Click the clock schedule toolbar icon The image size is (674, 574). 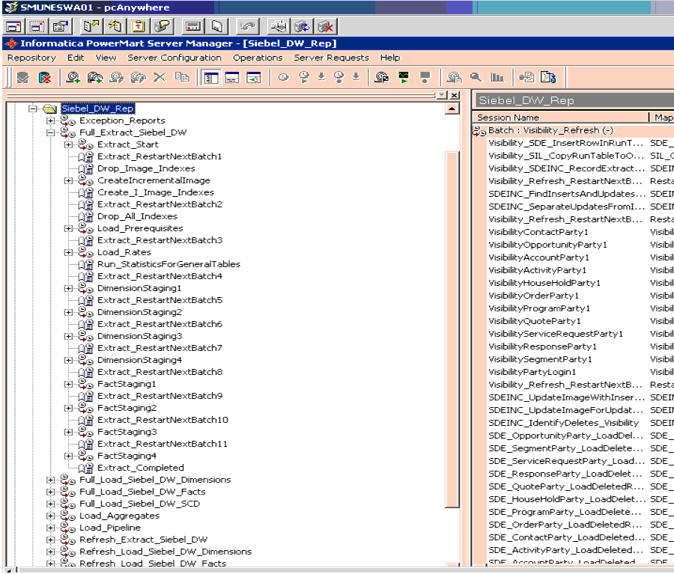pos(283,77)
